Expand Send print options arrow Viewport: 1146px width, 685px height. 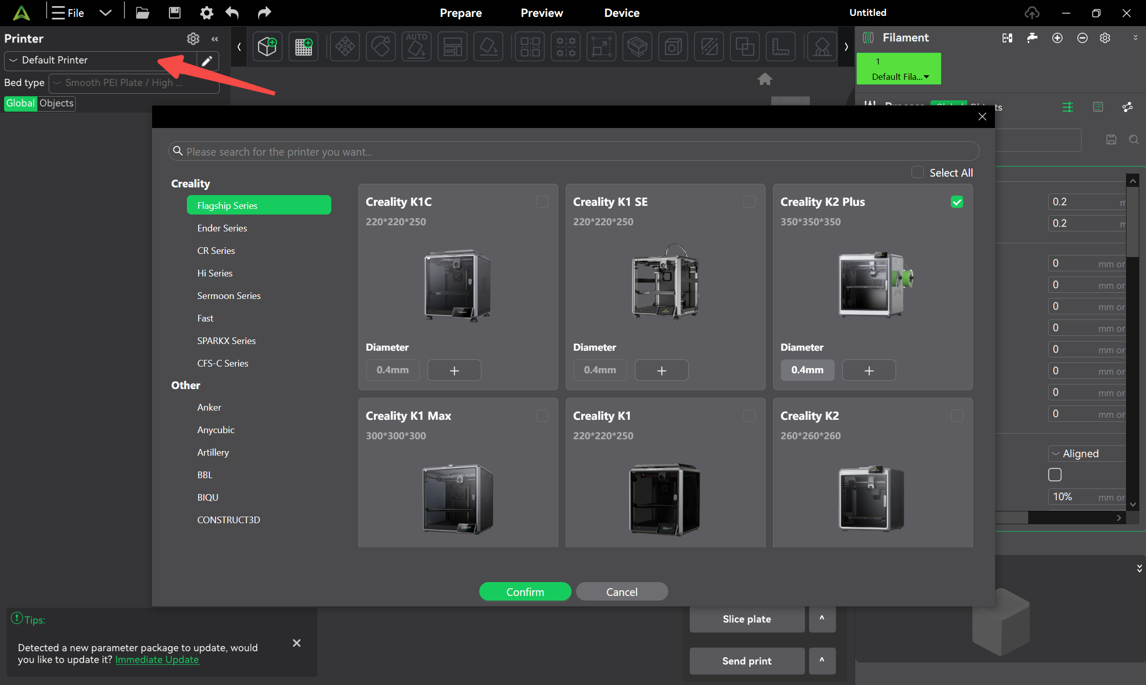(x=822, y=660)
